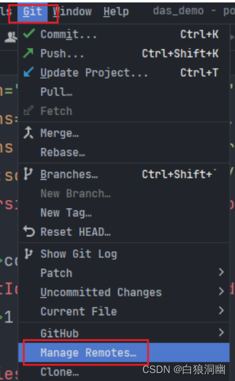Click the users icon in toolbar
Screen dimensions: 235x381
pos(11,37)
